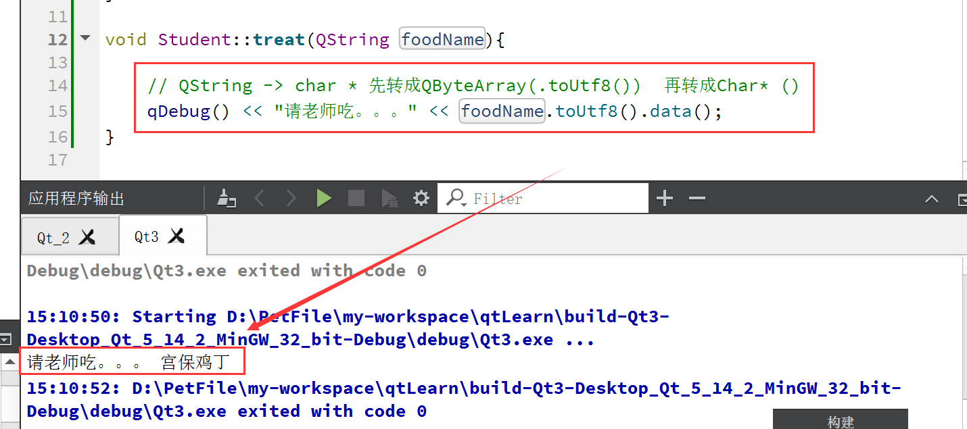Viewport: 967px width, 429px height.
Task: Click the gray Debug\debug\Qt3.exe exited line
Action: [227, 271]
